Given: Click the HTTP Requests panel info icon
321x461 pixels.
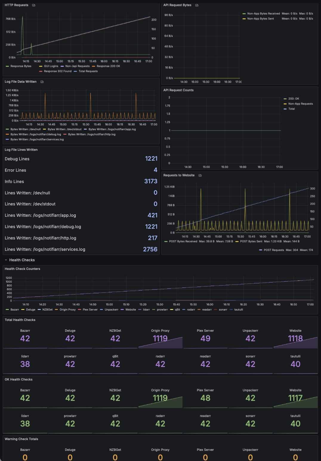Looking at the screenshot, I should click(34, 5).
